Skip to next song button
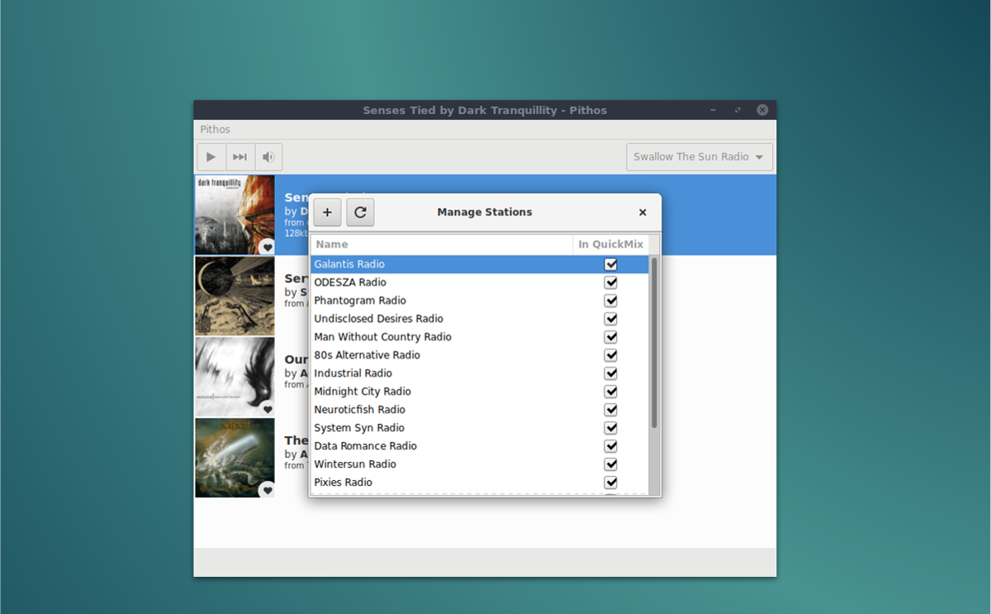Viewport: 991px width, 614px height. point(239,157)
